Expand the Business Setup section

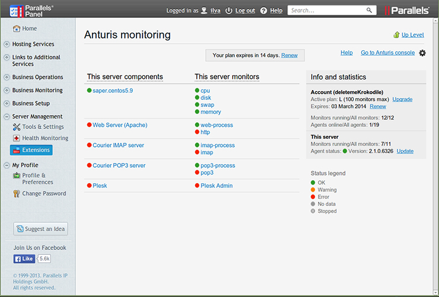point(31,103)
